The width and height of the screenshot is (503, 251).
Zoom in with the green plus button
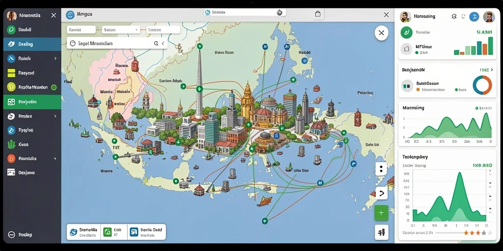(381, 213)
